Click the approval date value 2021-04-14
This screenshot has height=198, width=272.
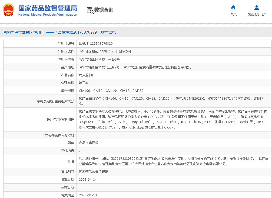pyautogui.click(x=88, y=179)
